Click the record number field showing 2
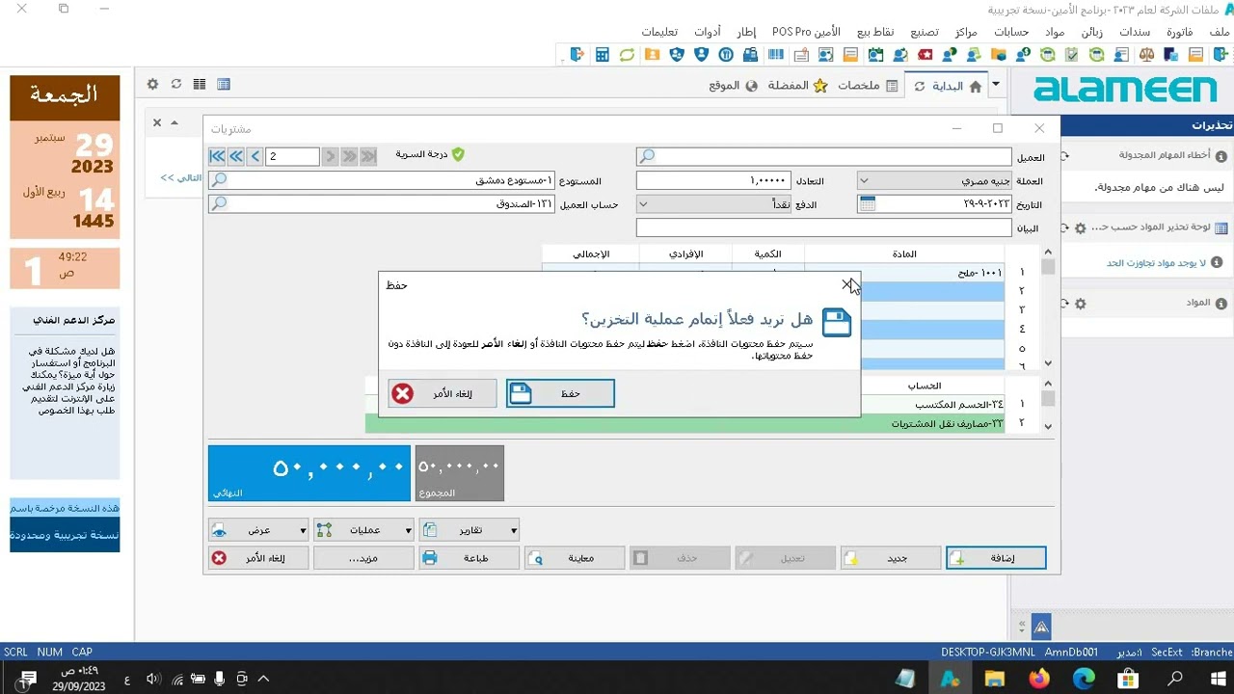Screen dimensions: 1234x694 pyautogui.click(x=293, y=156)
